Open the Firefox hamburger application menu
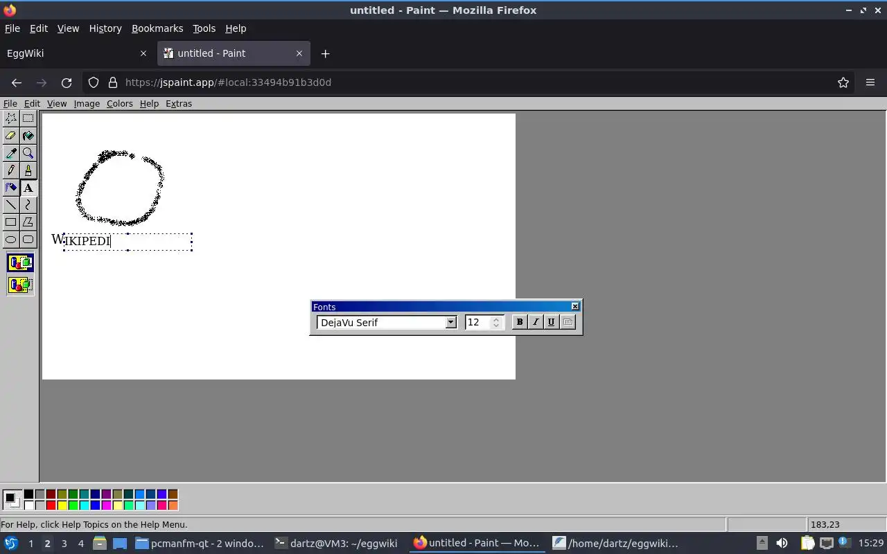Image resolution: width=887 pixels, height=554 pixels. [x=870, y=82]
